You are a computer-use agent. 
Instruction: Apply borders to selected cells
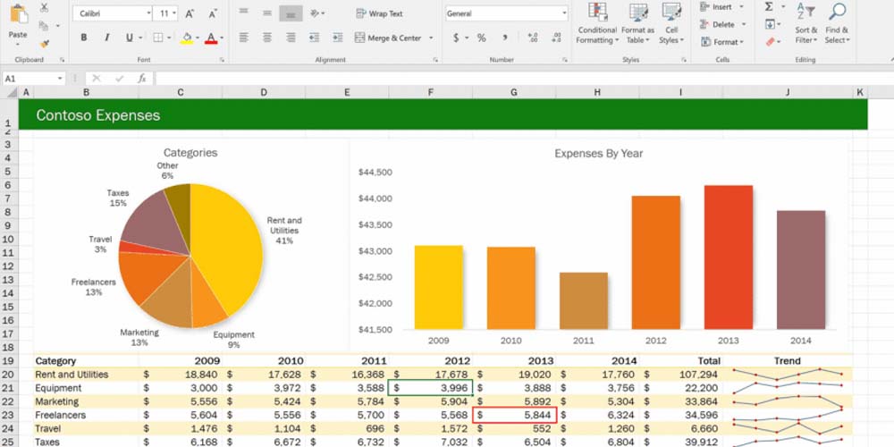158,38
